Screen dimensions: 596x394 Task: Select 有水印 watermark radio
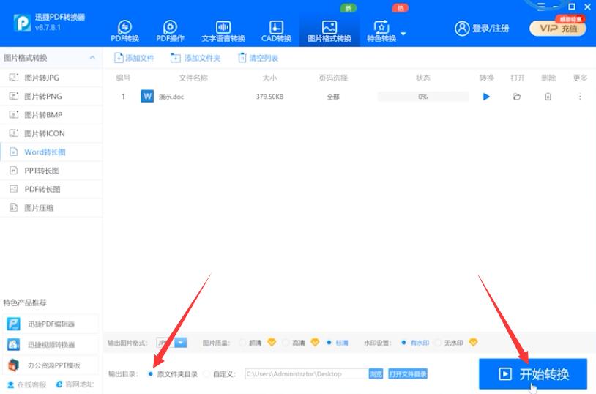pyautogui.click(x=403, y=343)
